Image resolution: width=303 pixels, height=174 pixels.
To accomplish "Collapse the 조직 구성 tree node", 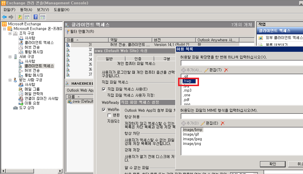I will point(10,33).
